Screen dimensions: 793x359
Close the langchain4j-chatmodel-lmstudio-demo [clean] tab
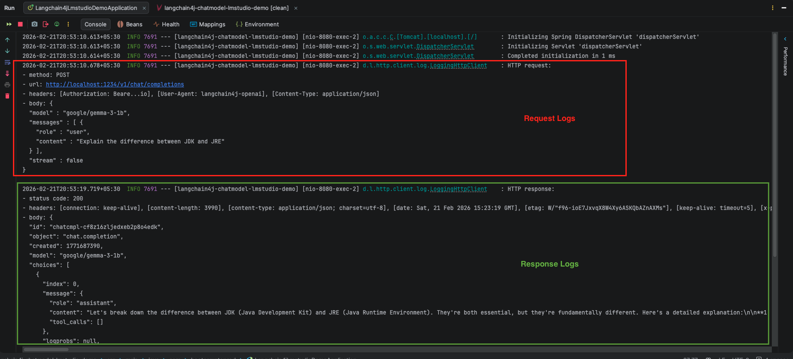pos(296,8)
